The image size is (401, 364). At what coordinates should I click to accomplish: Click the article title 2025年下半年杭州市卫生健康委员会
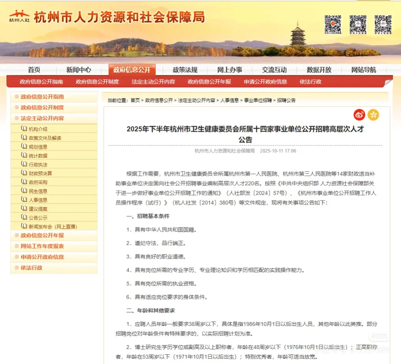click(245, 134)
